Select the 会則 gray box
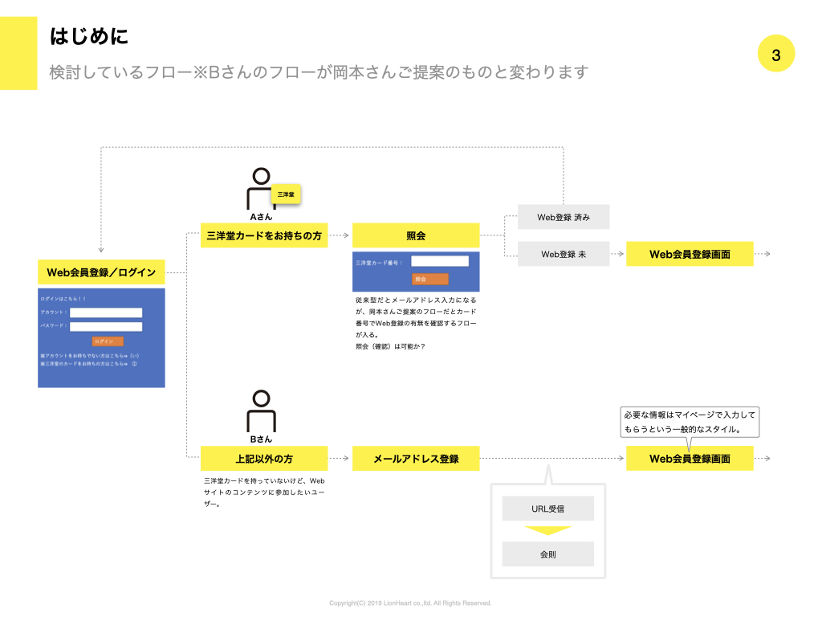Image resolution: width=822 pixels, height=617 pixels. click(x=547, y=554)
